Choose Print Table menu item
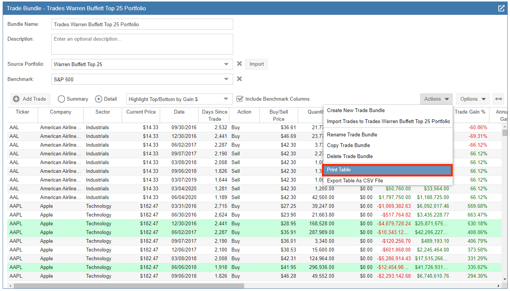Image resolution: width=510 pixels, height=291 pixels. [x=388, y=170]
